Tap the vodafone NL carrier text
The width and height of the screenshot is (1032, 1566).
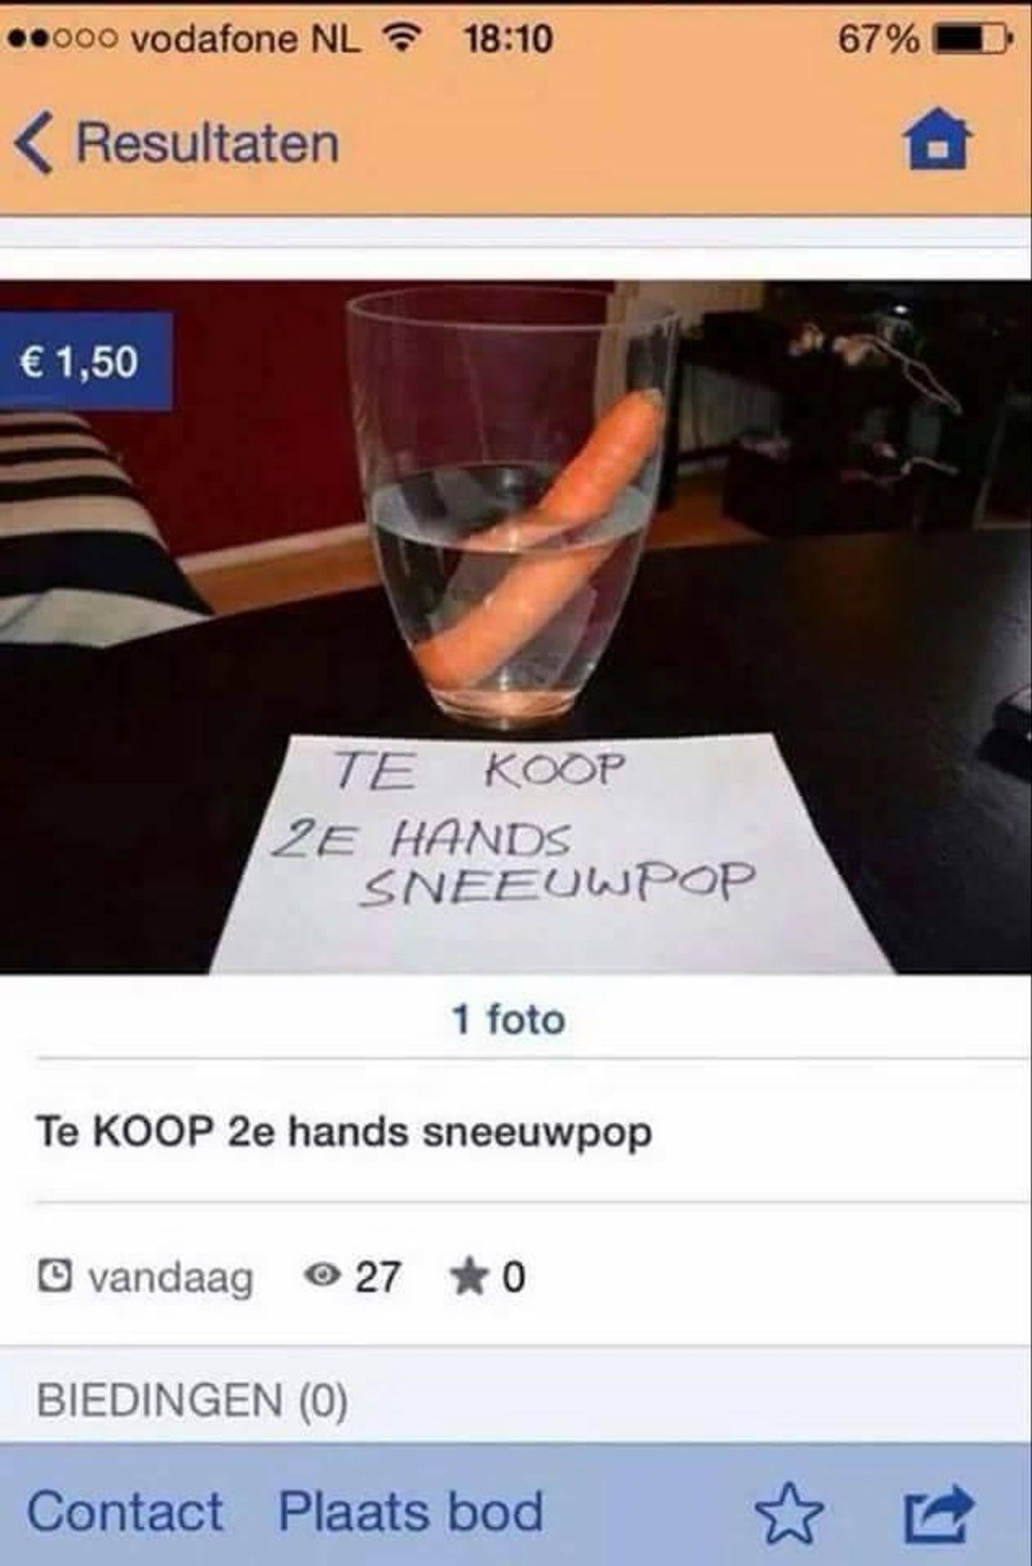point(246,39)
